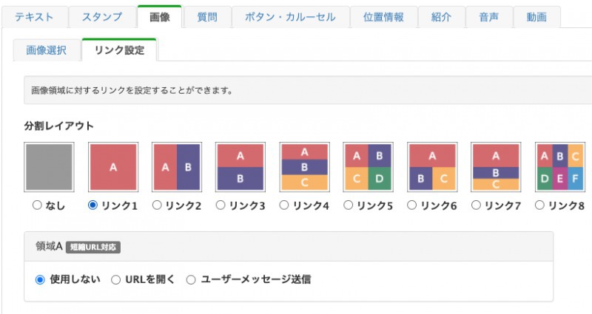Switch to the 画像選択 sub-tab

(x=46, y=50)
